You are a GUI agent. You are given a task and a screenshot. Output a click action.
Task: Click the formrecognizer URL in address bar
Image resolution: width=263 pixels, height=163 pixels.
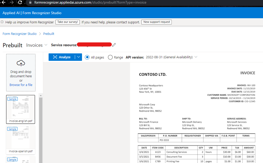click(x=90, y=2)
